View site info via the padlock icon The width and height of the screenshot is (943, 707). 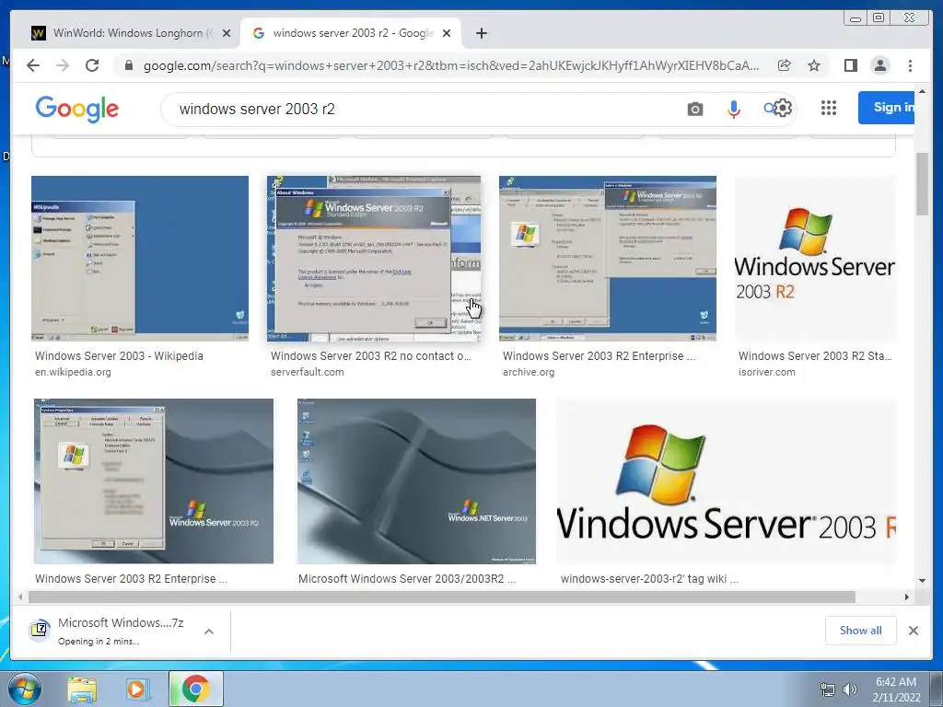coord(129,65)
